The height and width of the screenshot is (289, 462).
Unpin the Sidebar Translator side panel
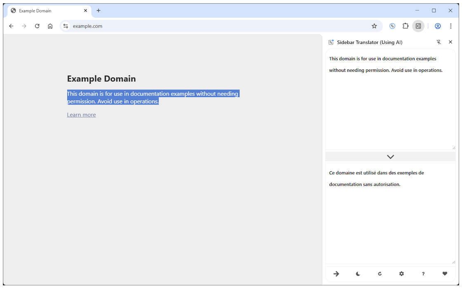click(x=439, y=42)
